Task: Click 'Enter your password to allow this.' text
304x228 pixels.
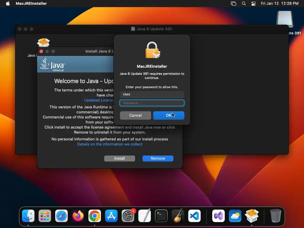Action: [152, 87]
